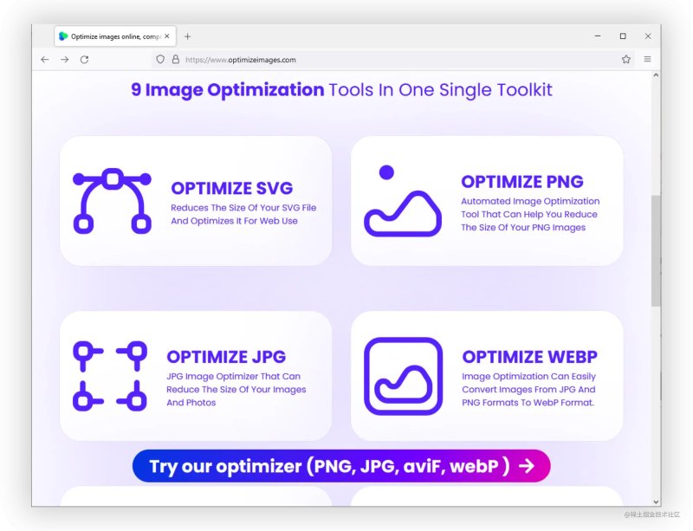This screenshot has width=693, height=531.
Task: Click the page vertical scrollbar thumb
Action: click(x=656, y=250)
